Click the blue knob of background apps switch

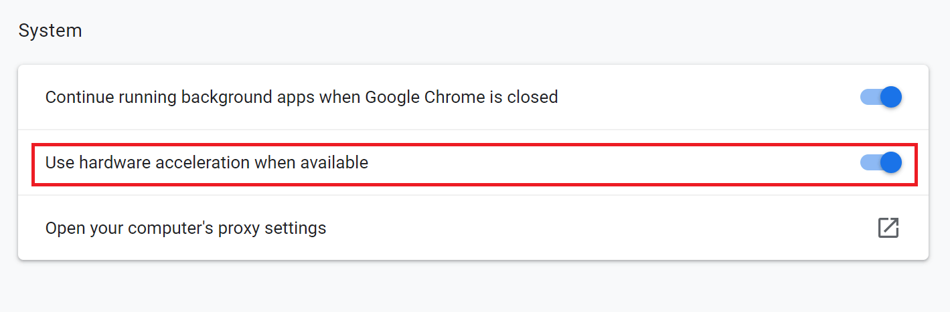(x=891, y=97)
